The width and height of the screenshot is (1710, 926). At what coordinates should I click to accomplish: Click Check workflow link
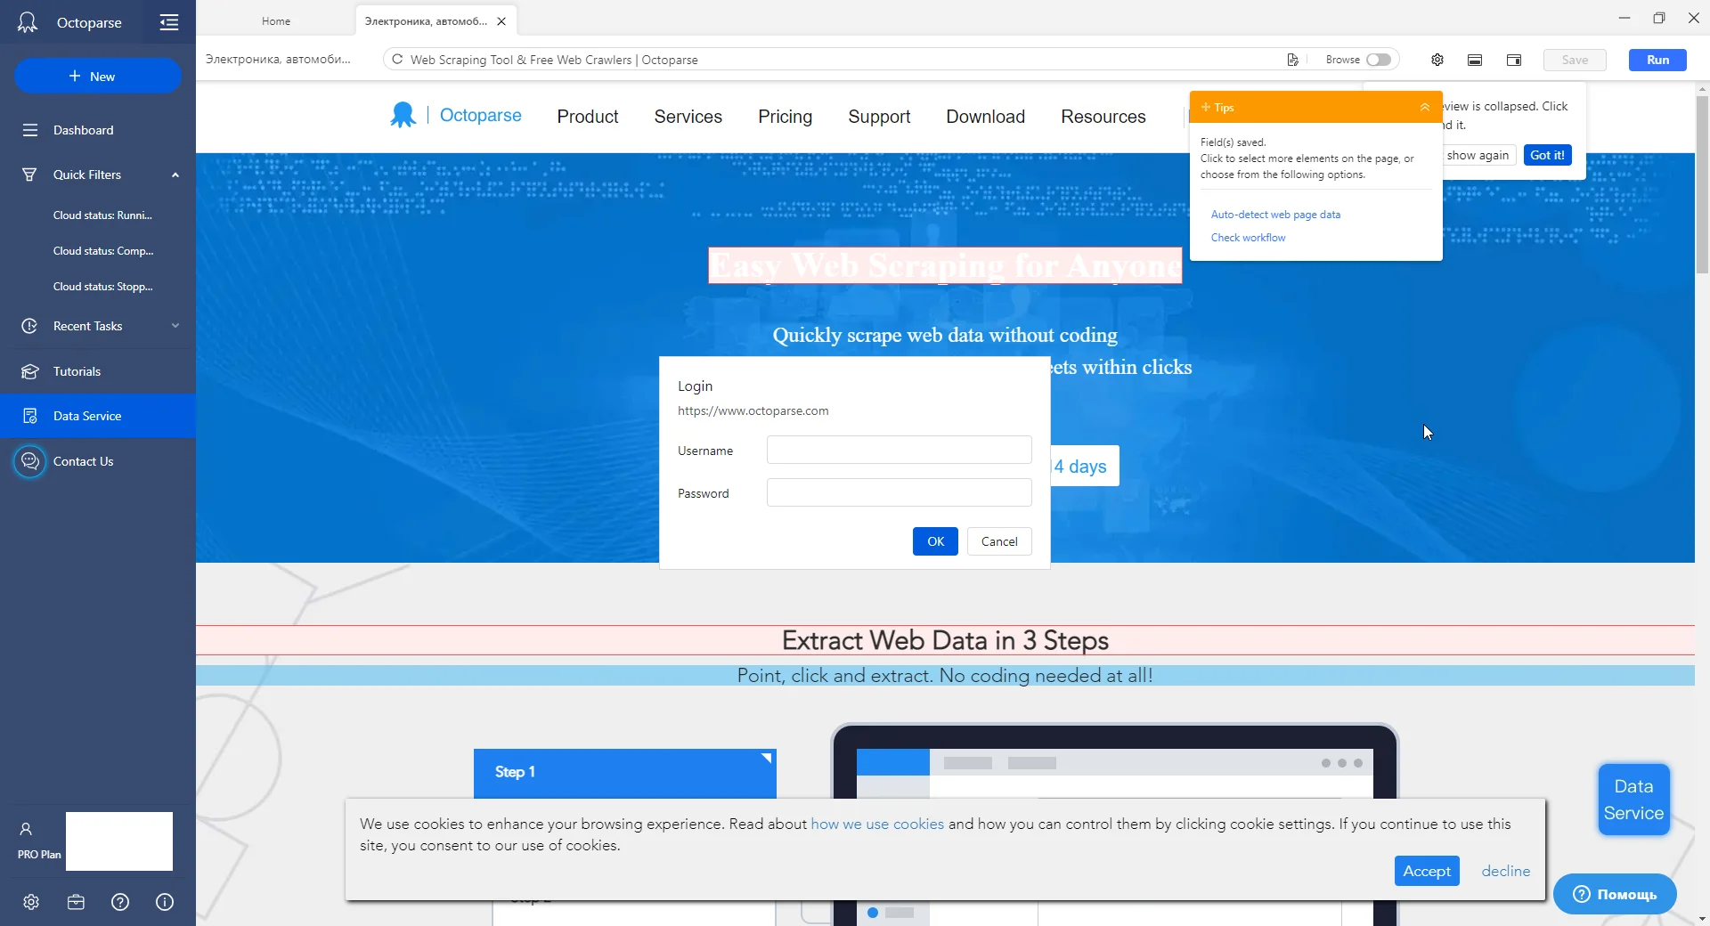click(x=1248, y=238)
